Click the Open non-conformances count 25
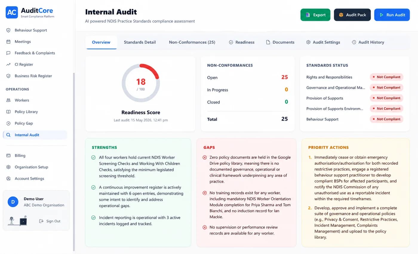The width and height of the screenshot is (418, 254). 285,77
